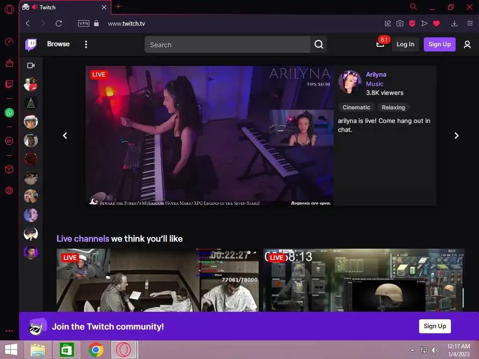Open the Windows Start menu
Screen dimensions: 479x359
click(11, 350)
